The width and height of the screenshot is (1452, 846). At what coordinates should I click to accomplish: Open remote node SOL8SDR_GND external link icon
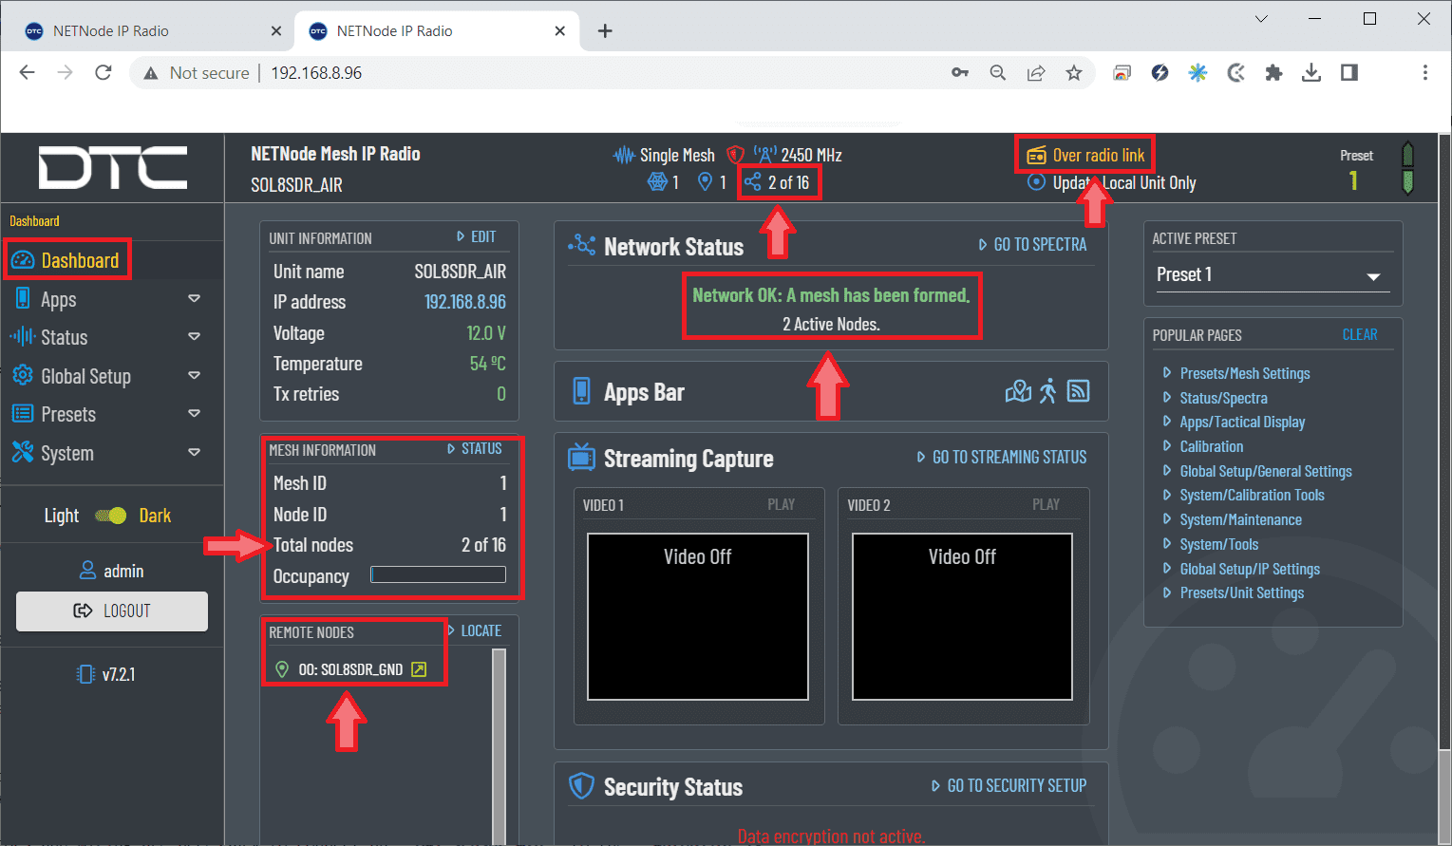click(x=419, y=669)
